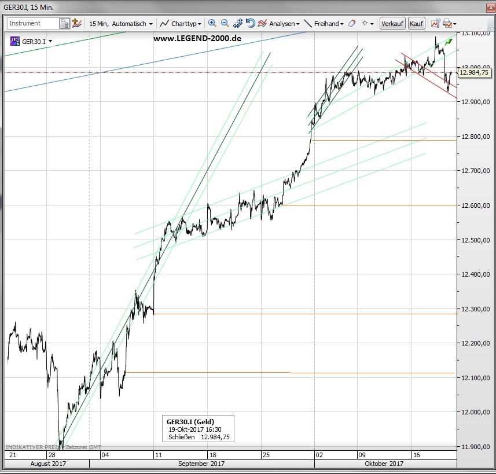496x474 pixels.
Task: Click the '19-Okt-2017 16:30' timestamp
Action: pyautogui.click(x=195, y=429)
